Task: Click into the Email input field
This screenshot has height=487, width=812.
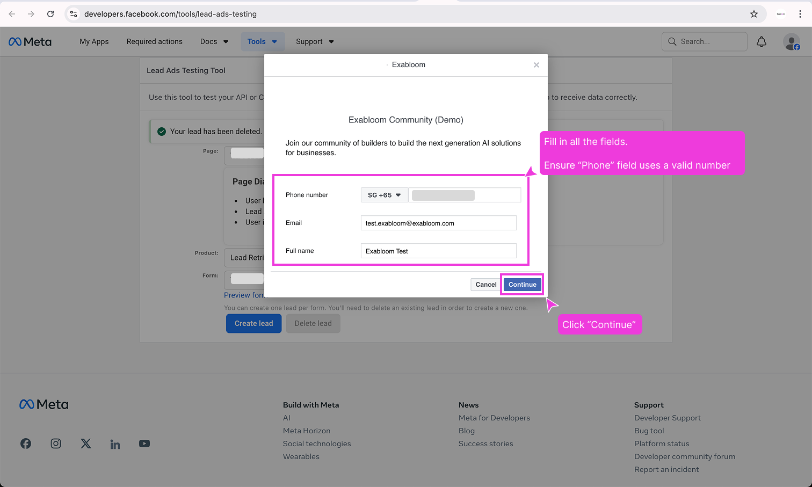Action: tap(438, 223)
